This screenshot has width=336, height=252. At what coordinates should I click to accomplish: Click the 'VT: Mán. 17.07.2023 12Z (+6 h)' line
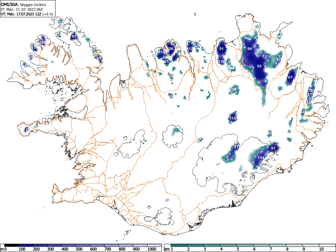point(26,14)
